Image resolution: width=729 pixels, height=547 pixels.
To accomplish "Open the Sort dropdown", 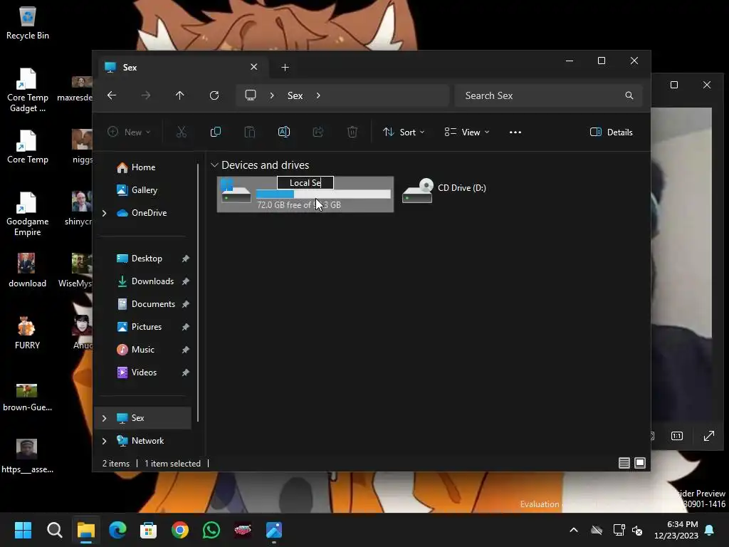I will [404, 132].
